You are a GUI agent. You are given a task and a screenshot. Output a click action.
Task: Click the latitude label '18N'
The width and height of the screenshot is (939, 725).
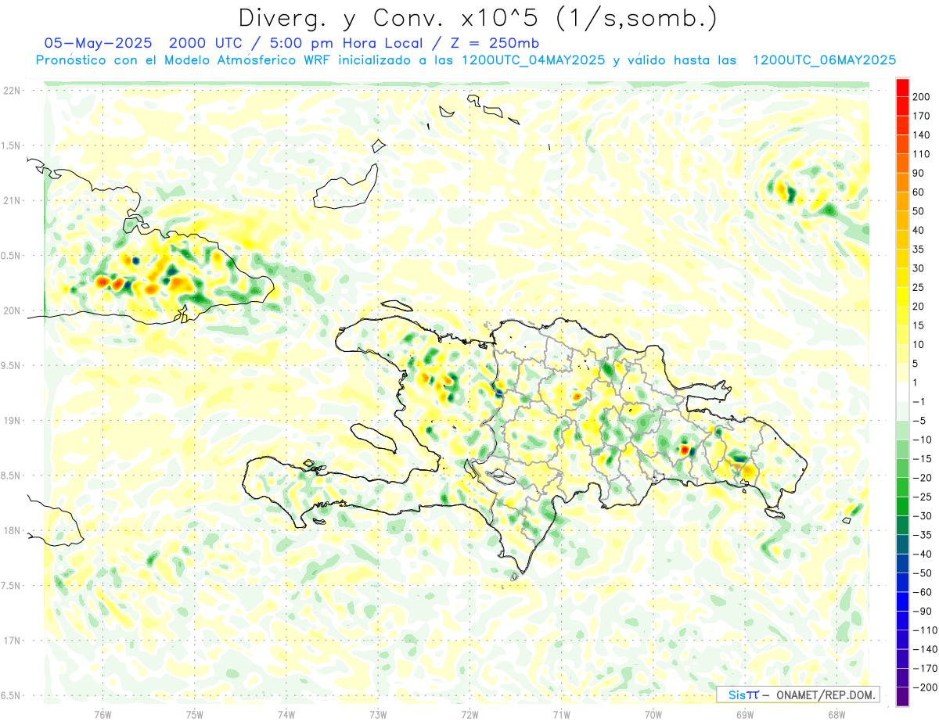point(12,531)
